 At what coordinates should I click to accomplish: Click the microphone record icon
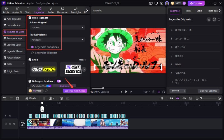point(162,98)
